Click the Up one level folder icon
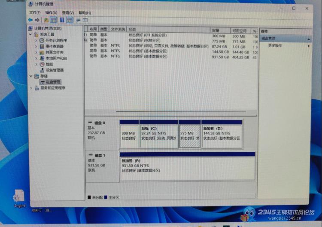The image size is (322, 227). pos(46,20)
